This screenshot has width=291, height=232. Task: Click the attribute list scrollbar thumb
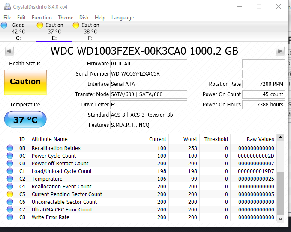(280, 194)
